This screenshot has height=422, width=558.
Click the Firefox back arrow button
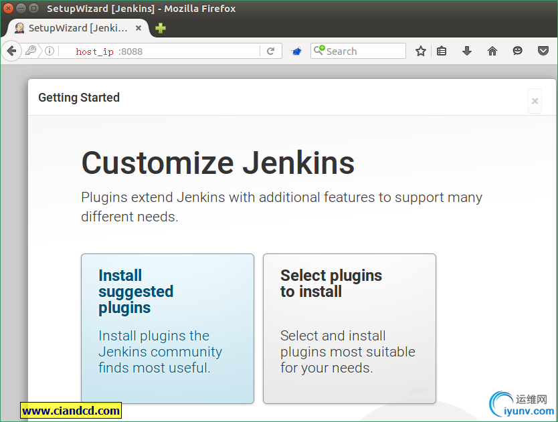click(x=11, y=51)
